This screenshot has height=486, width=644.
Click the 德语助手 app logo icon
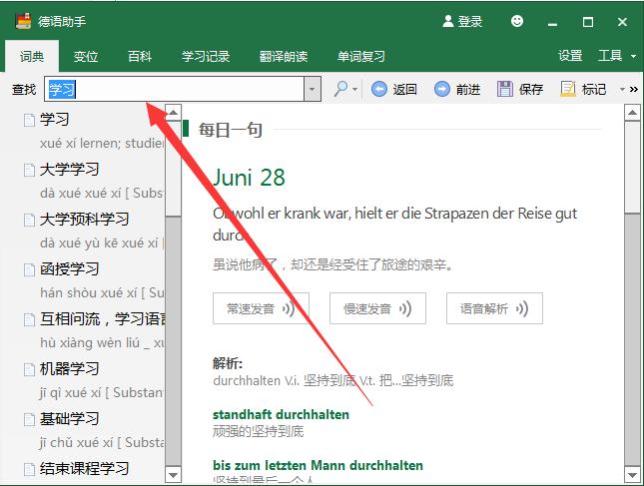tap(23, 21)
